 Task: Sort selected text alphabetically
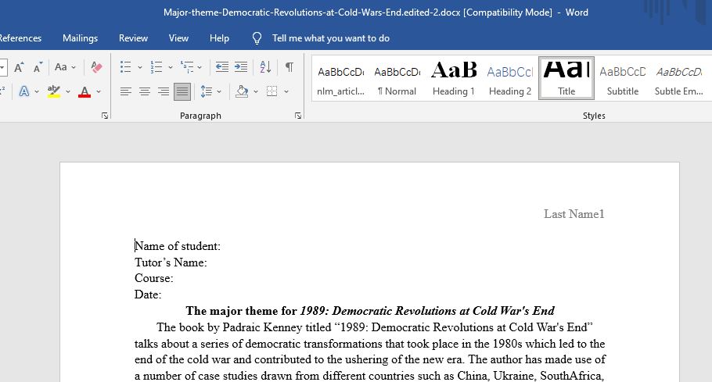[x=265, y=67]
